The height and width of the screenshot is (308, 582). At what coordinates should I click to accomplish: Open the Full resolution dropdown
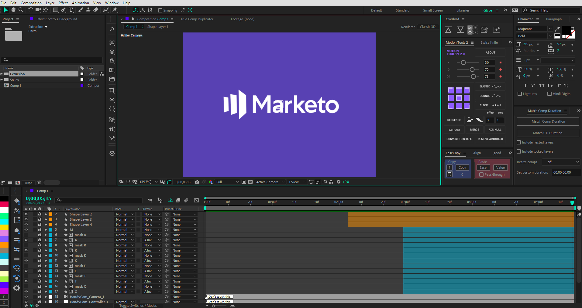(227, 182)
